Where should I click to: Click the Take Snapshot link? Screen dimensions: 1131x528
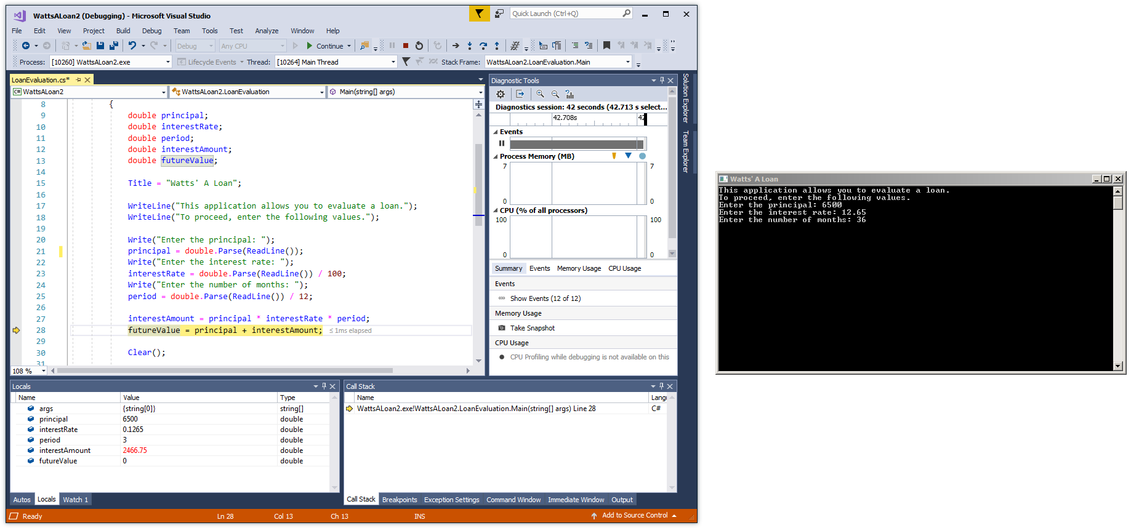click(533, 328)
